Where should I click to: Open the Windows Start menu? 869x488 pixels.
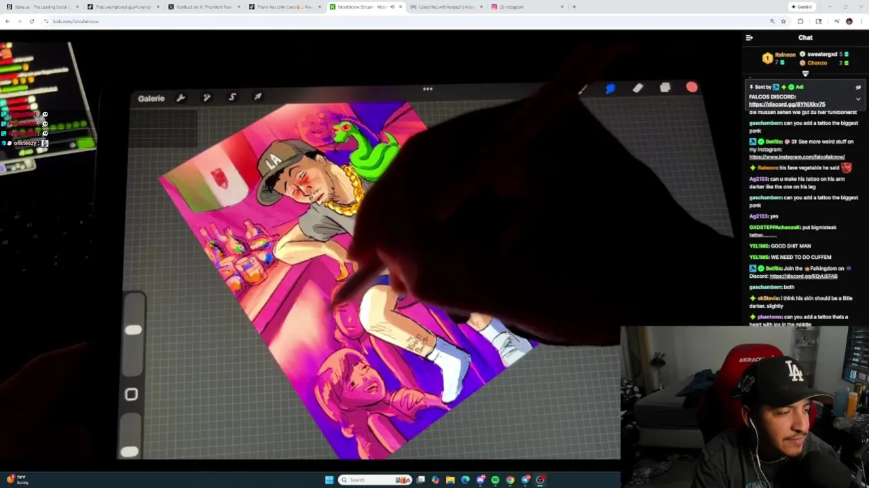coord(329,480)
